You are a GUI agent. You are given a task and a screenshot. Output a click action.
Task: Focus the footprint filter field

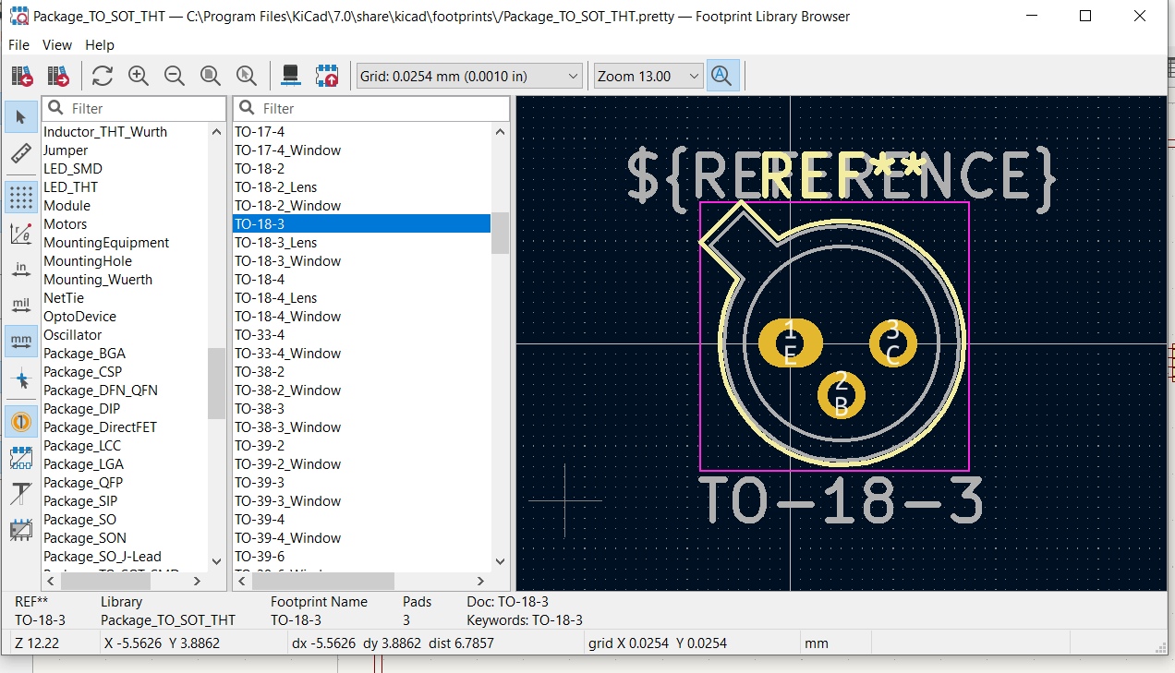pos(371,108)
